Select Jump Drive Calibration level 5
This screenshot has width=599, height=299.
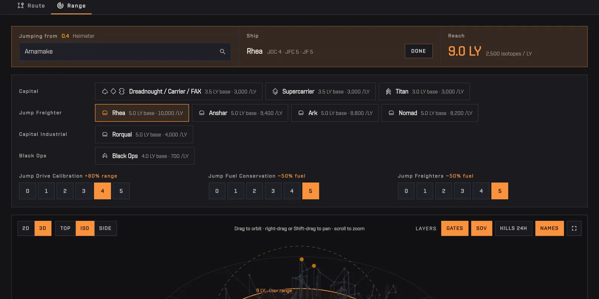point(121,191)
